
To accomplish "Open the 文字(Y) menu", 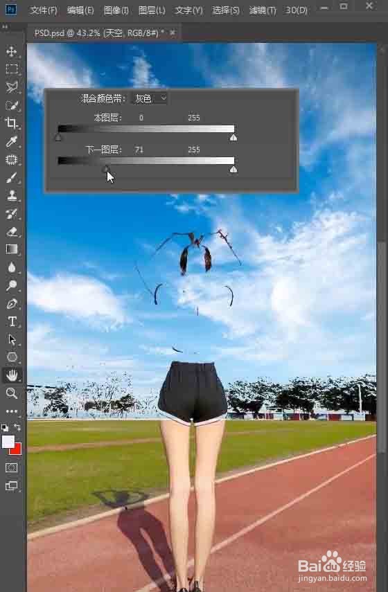I will pyautogui.click(x=188, y=10).
